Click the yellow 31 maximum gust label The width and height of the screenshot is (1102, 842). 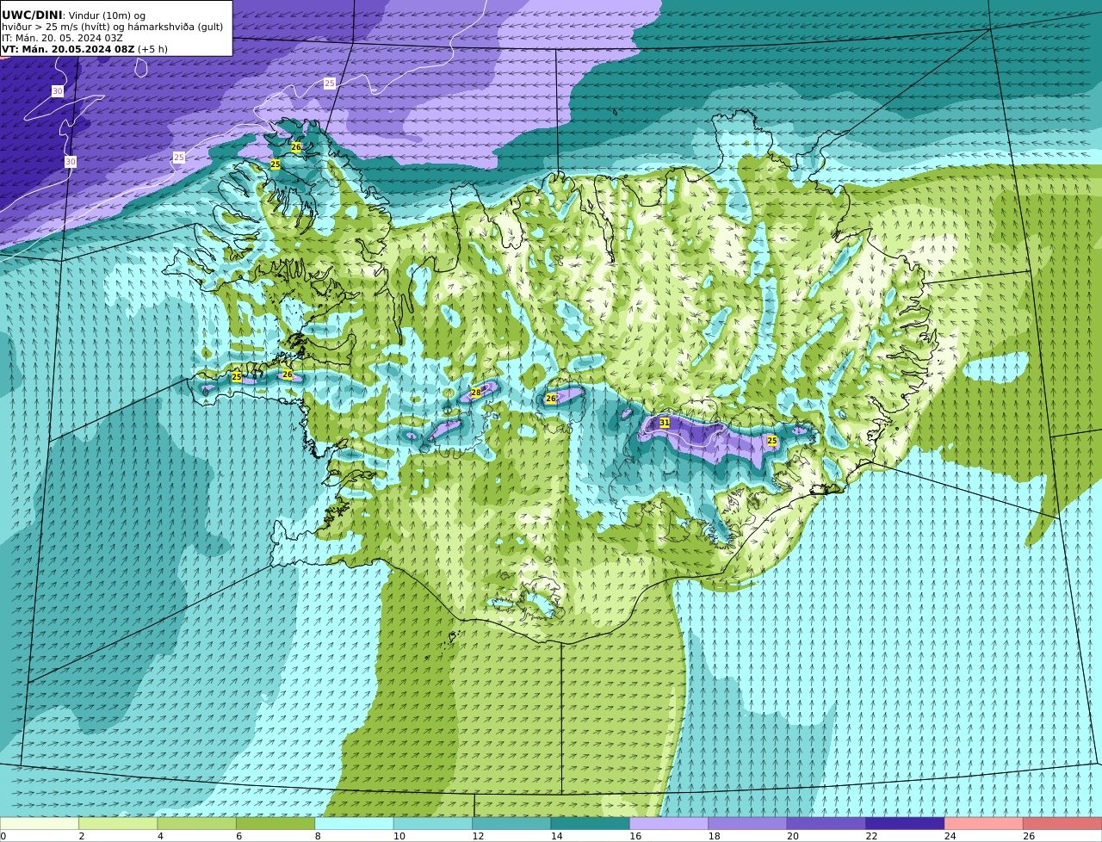(665, 423)
